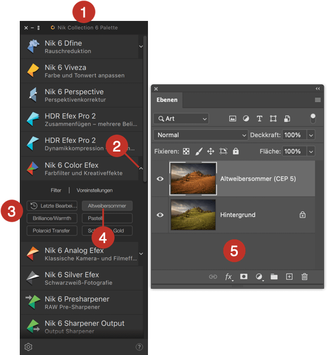Apply the Letzte Bearbeitung preset

coord(52,206)
